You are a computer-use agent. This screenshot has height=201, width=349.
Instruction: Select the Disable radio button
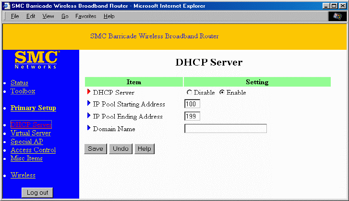[x=189, y=92]
